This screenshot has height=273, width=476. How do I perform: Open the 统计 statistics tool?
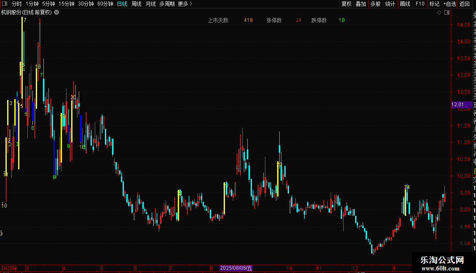pyautogui.click(x=390, y=4)
